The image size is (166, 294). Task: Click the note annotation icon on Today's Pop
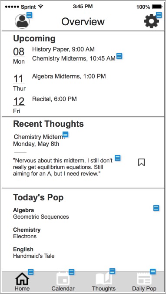(156, 208)
